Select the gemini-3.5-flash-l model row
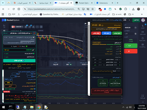Image resolution: width=147 pixels, height=110 pixels. 106,60
